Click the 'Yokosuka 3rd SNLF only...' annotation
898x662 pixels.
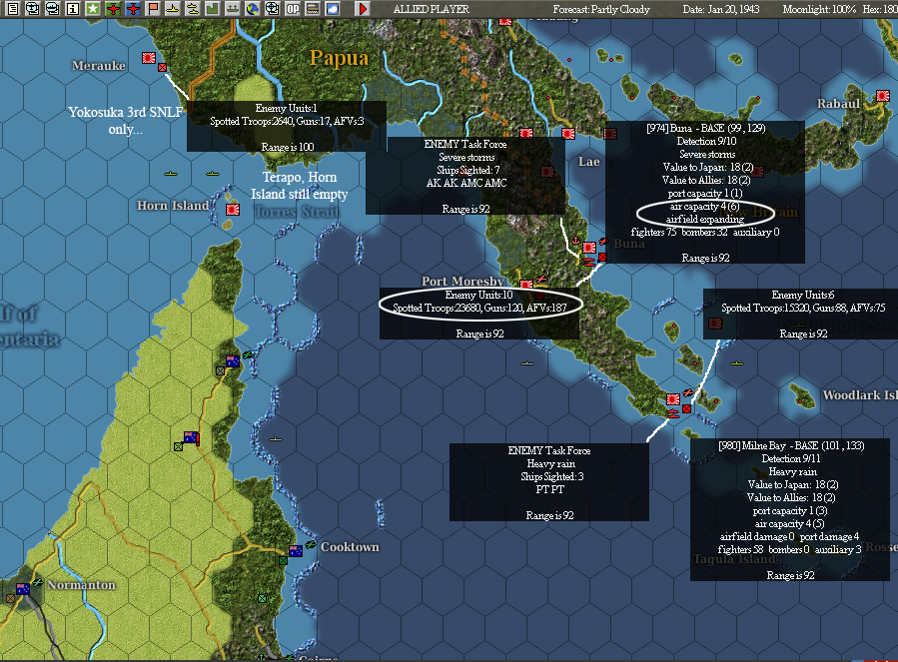tap(126, 121)
